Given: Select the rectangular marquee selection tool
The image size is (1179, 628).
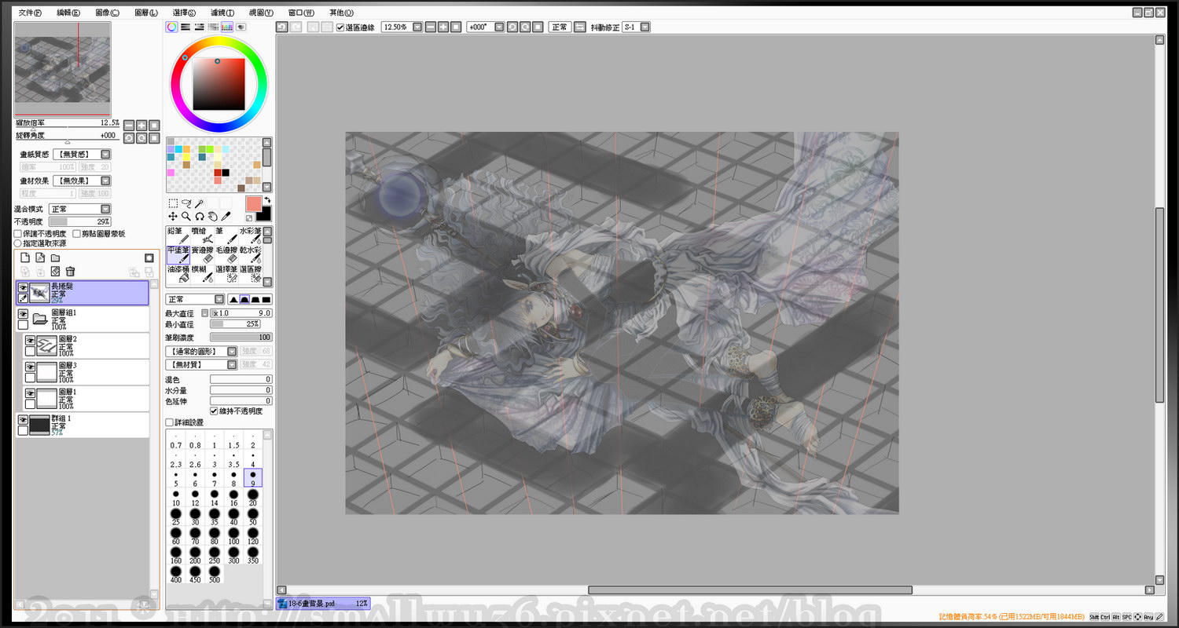Looking at the screenshot, I should [173, 203].
